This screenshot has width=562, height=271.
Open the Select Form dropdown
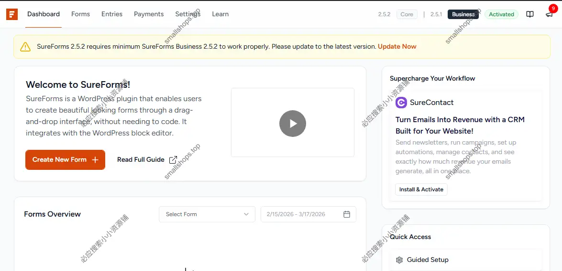pos(207,214)
